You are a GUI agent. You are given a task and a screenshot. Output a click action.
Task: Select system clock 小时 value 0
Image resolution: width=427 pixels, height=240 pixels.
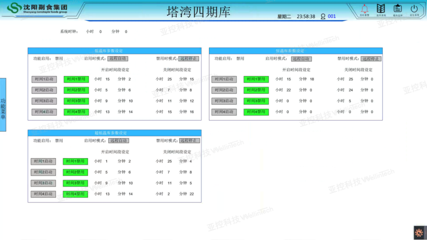tap(100, 32)
